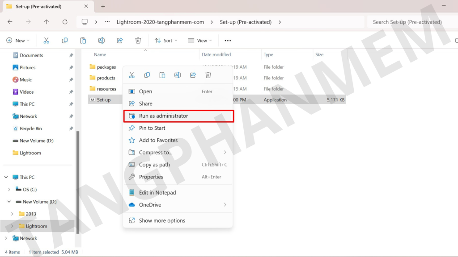The image size is (458, 257).
Task: Open Pictures in Quick access
Action: tap(27, 68)
